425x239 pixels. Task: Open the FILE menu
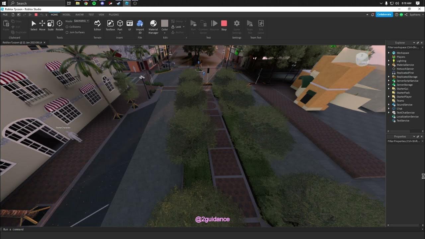coord(5,15)
